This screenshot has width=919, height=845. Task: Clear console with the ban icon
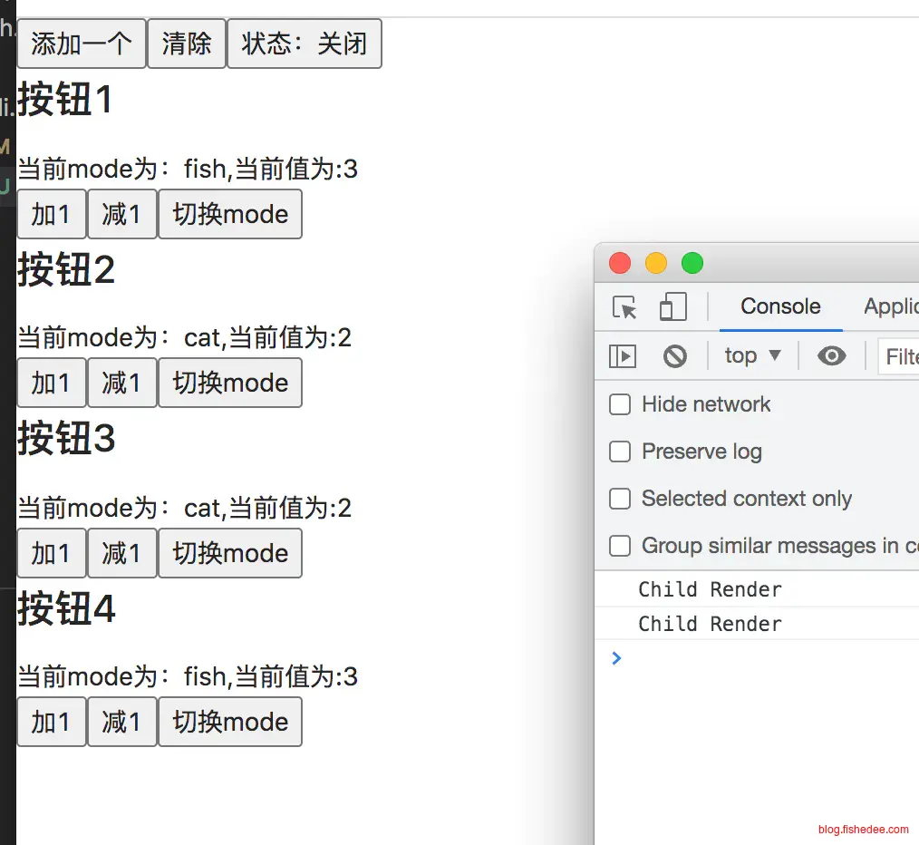[x=675, y=356]
